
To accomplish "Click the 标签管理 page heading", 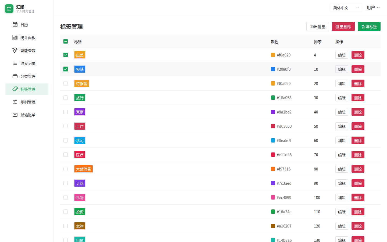I will [71, 26].
